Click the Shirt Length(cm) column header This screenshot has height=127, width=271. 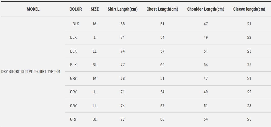tap(122, 9)
